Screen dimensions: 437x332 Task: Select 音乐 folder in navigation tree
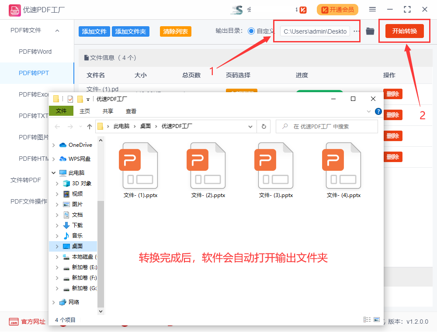[77, 235]
